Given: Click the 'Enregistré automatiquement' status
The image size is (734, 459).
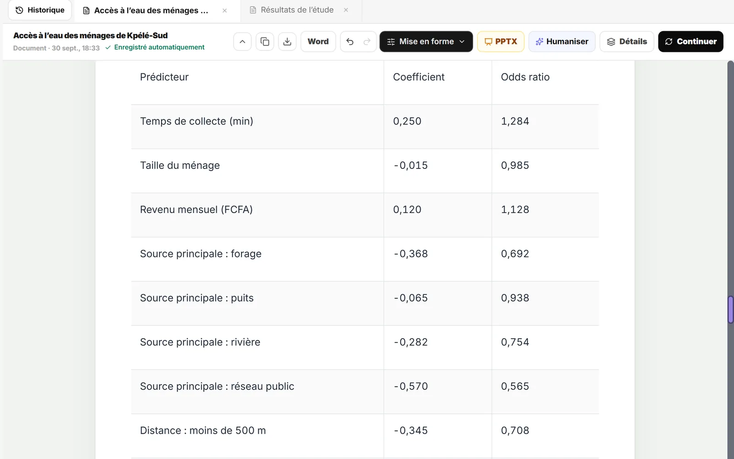Looking at the screenshot, I should pyautogui.click(x=155, y=47).
